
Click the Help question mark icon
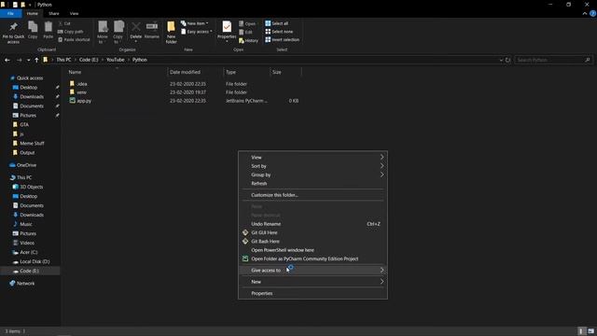tap(592, 13)
